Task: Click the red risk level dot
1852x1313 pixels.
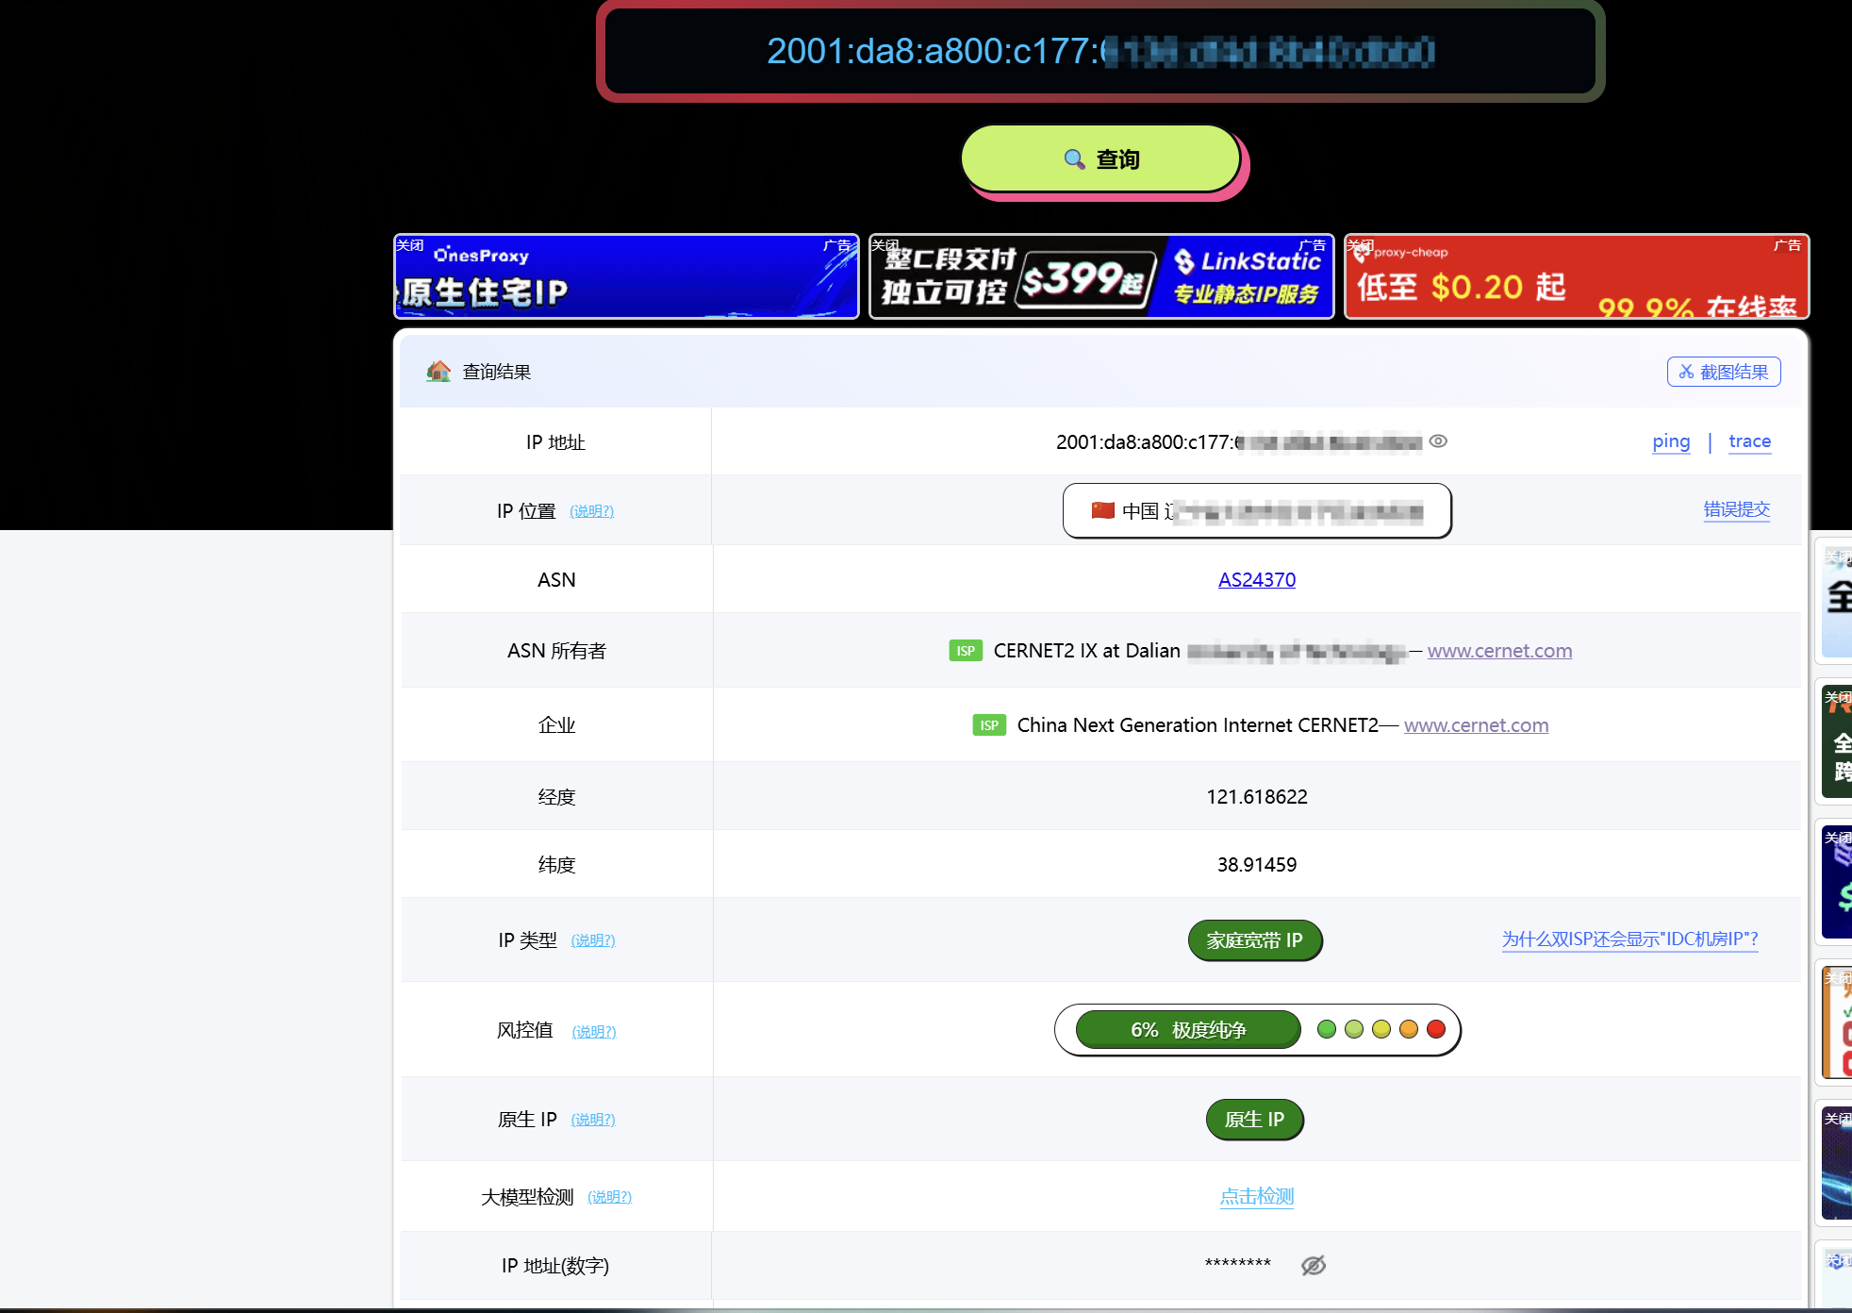Action: pos(1436,1029)
